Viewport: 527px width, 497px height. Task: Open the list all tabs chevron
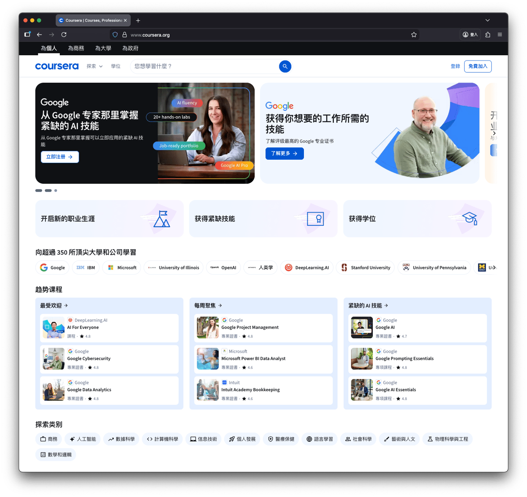click(487, 20)
